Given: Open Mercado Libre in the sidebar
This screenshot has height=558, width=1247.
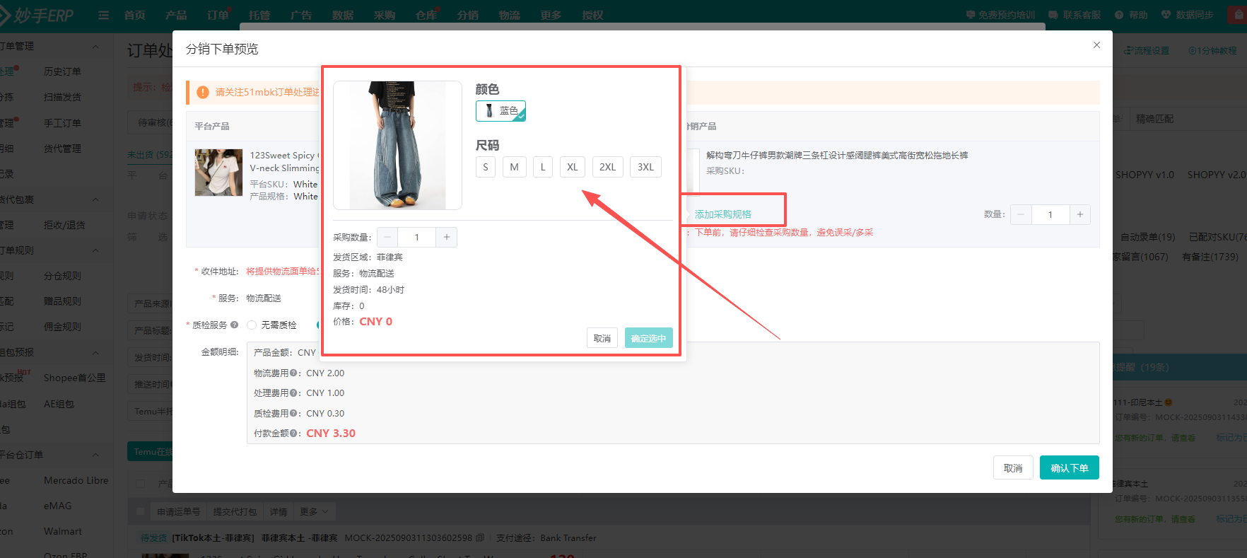Looking at the screenshot, I should tap(76, 480).
